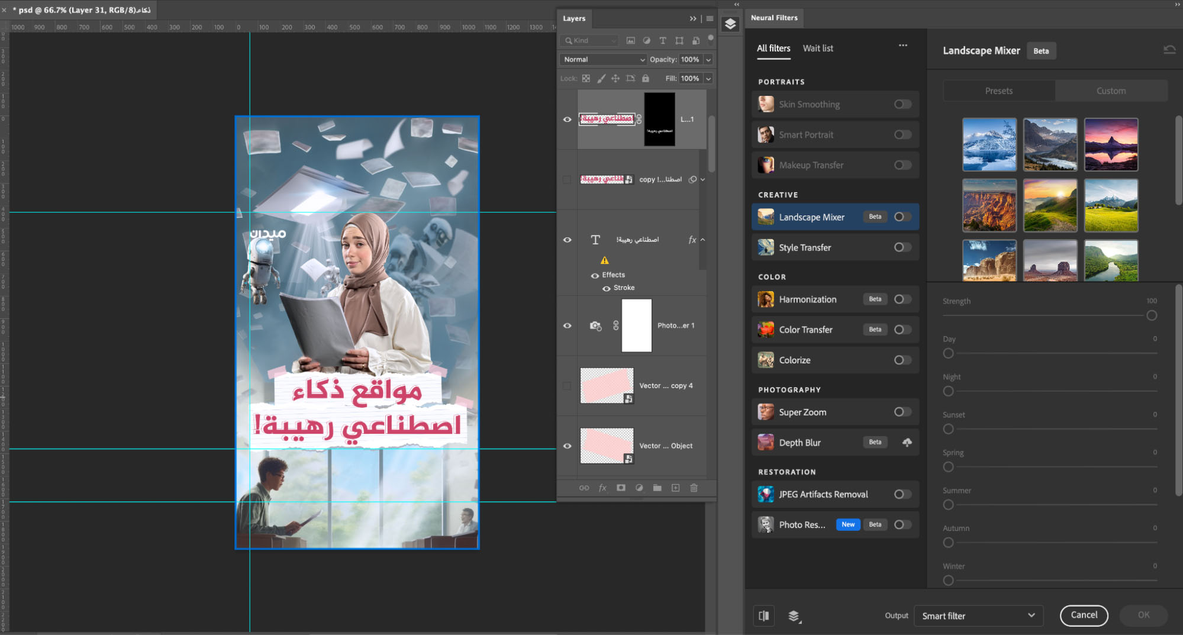
Task: Click the new adjustment layer icon
Action: tap(639, 488)
